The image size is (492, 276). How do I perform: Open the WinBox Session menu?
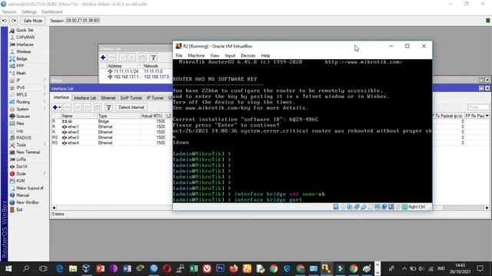coord(9,12)
